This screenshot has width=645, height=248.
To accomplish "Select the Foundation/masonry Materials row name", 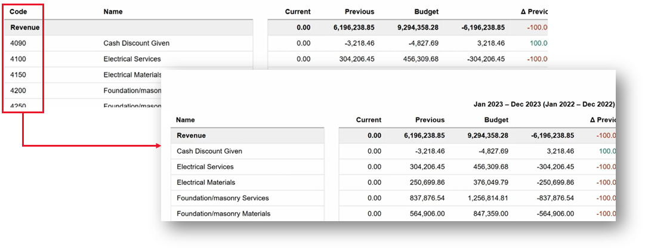I will click(223, 213).
